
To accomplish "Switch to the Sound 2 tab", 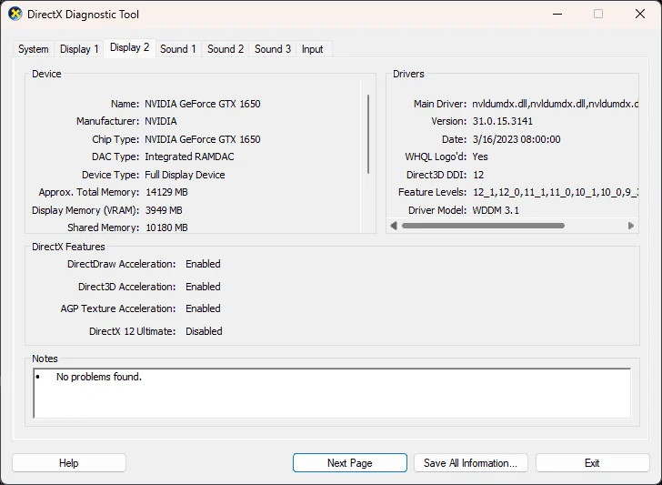I will (x=226, y=49).
